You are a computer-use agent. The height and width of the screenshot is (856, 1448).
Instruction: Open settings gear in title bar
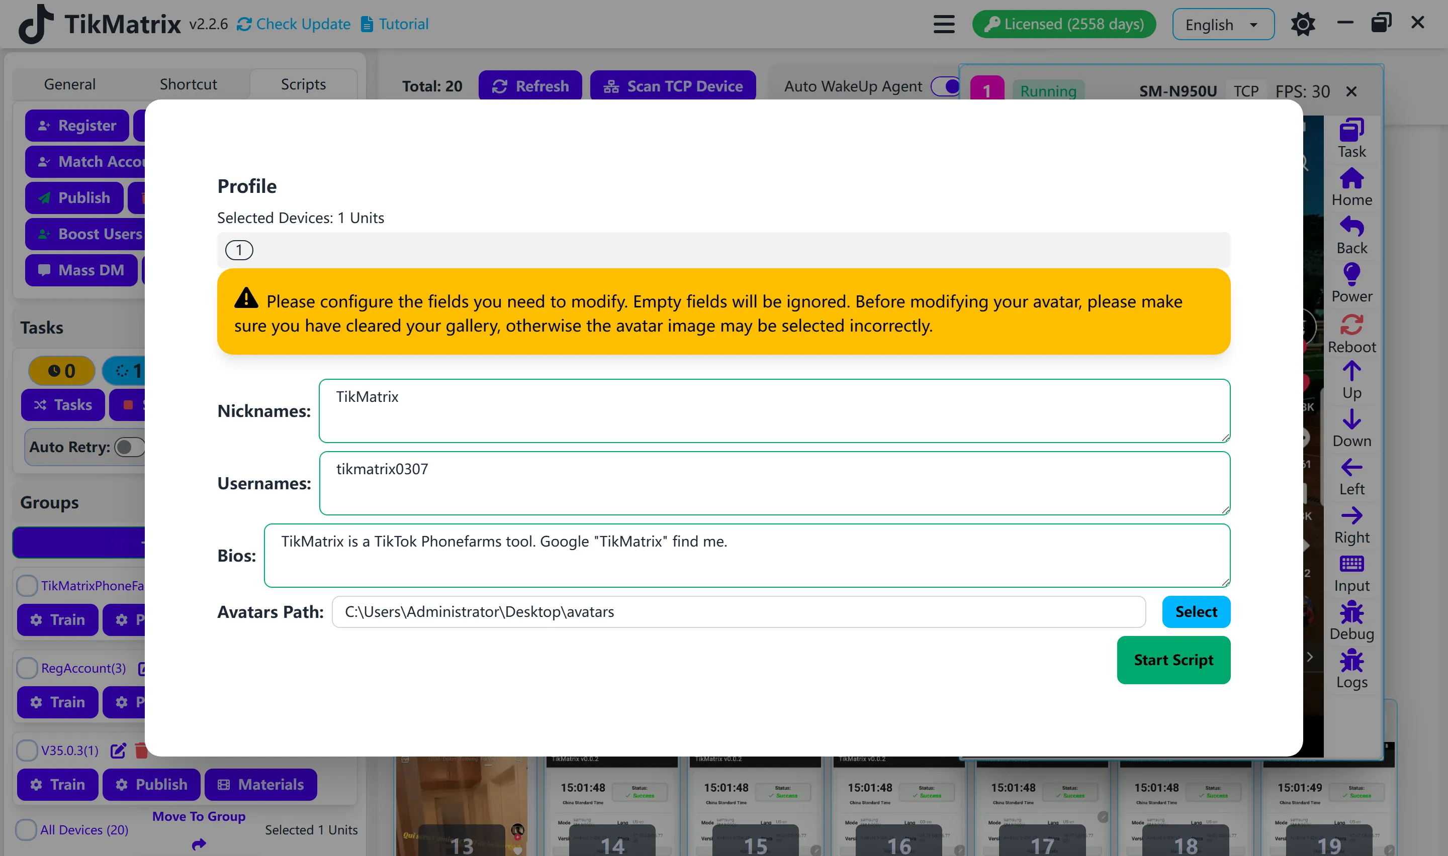[x=1303, y=24]
